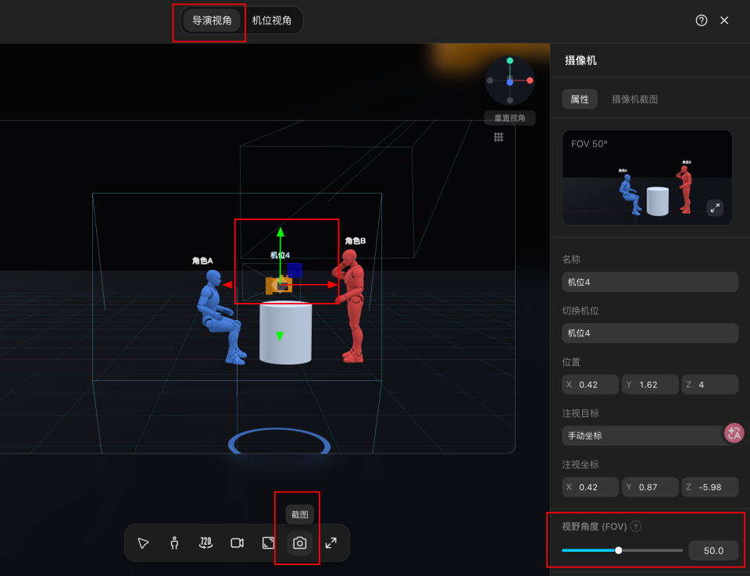Open the 720 panorama tool
The height and width of the screenshot is (576, 750).
[205, 543]
